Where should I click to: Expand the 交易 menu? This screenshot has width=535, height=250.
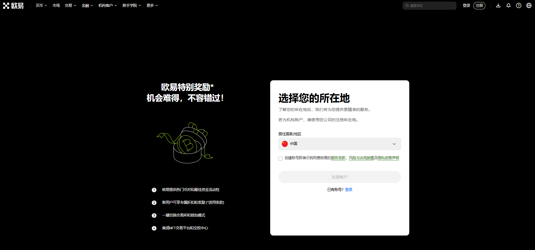70,6
